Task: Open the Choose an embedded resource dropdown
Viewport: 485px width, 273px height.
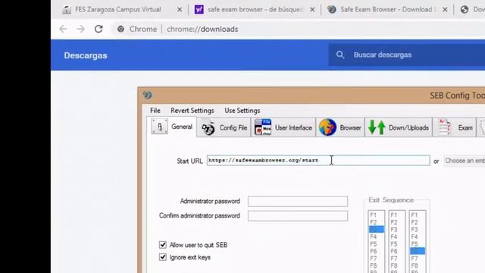Action: [465, 161]
